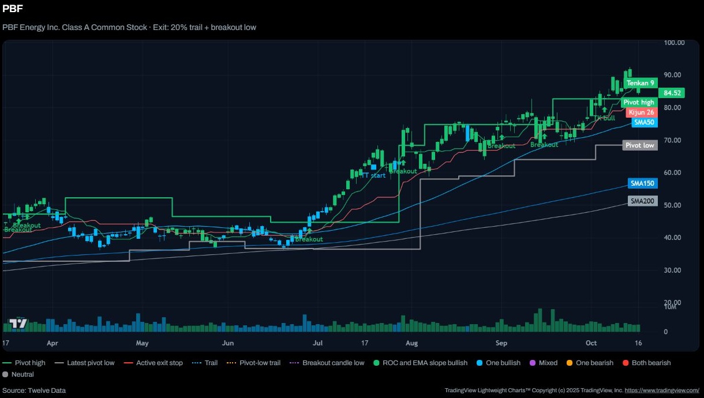Image resolution: width=704 pixels, height=398 pixels.
Task: Click the TradingView Lightweight Charts copyright text
Action: [x=534, y=391]
